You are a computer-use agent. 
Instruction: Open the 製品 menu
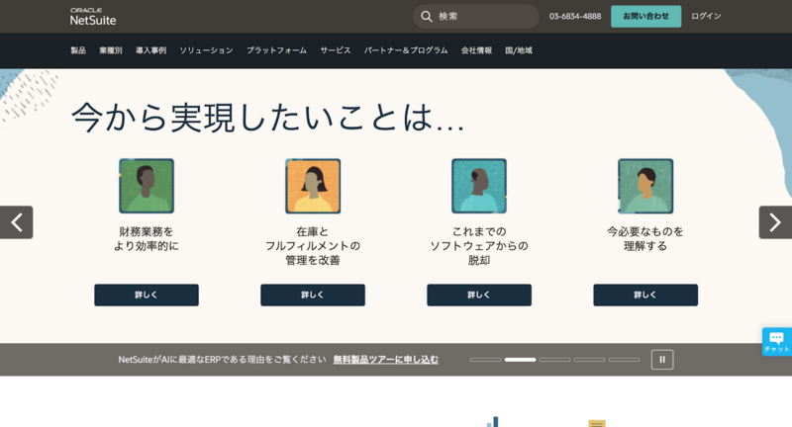tap(78, 50)
